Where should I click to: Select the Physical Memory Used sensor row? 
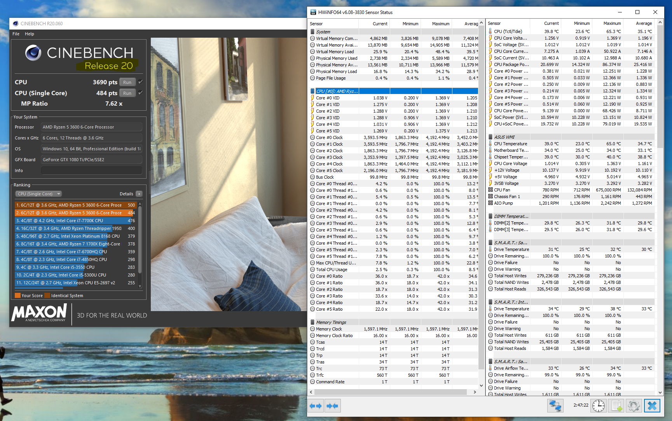[x=394, y=58]
